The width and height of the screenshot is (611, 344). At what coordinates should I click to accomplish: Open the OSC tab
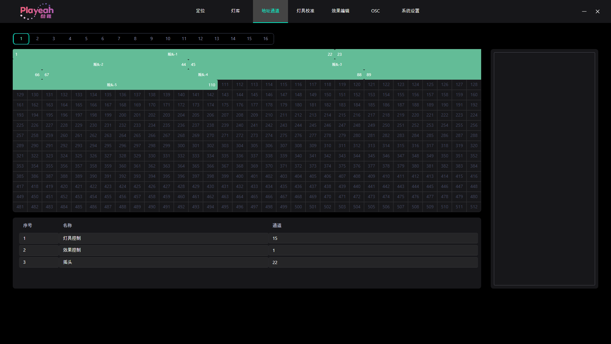(376, 11)
